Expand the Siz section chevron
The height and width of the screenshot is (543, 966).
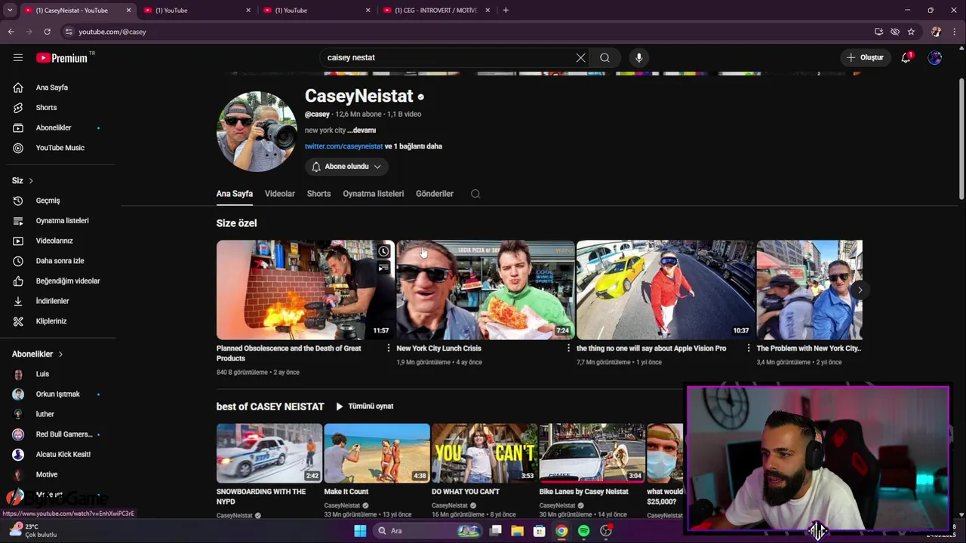point(31,181)
